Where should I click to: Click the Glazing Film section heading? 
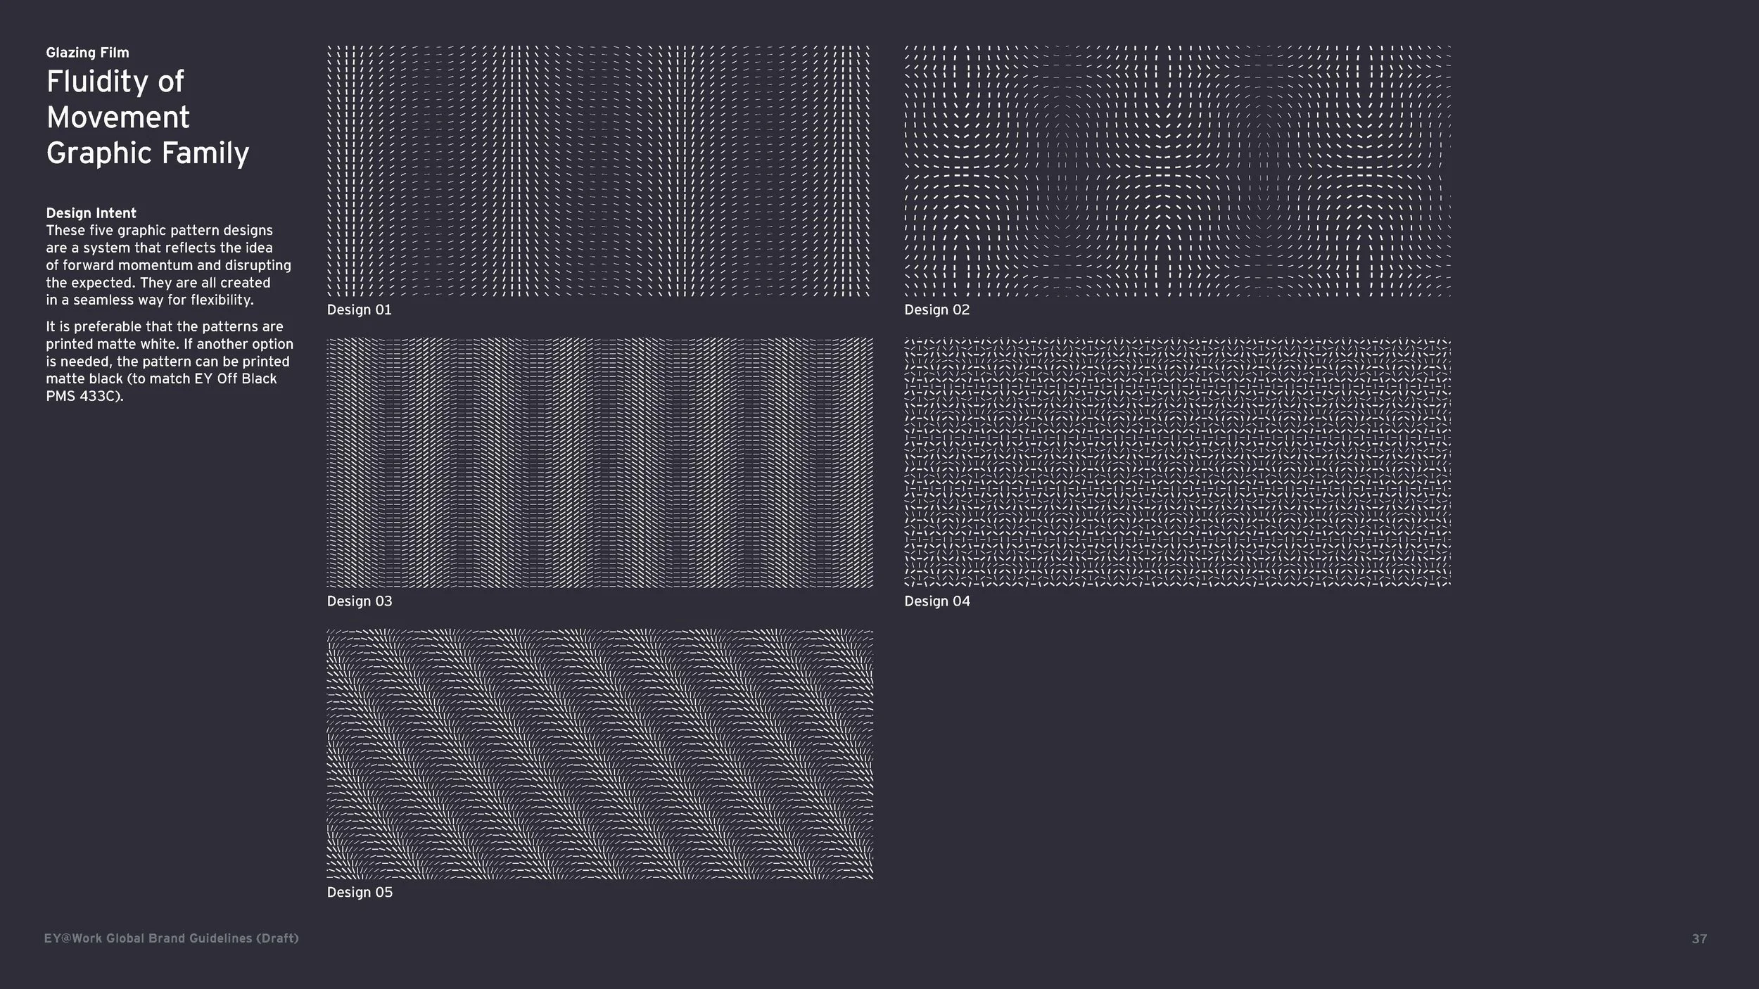(87, 53)
